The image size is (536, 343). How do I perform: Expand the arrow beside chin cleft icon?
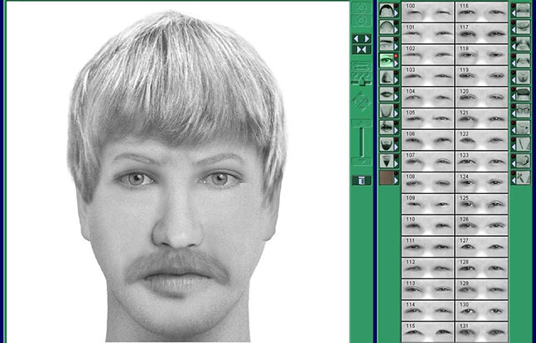(514, 80)
